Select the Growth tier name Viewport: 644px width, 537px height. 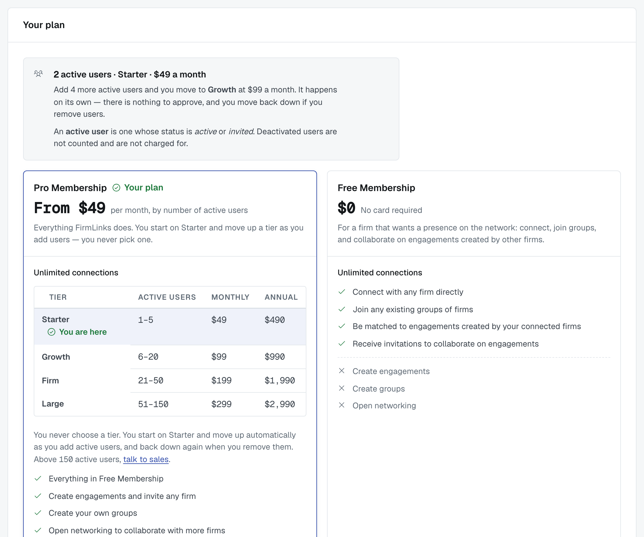(x=56, y=357)
